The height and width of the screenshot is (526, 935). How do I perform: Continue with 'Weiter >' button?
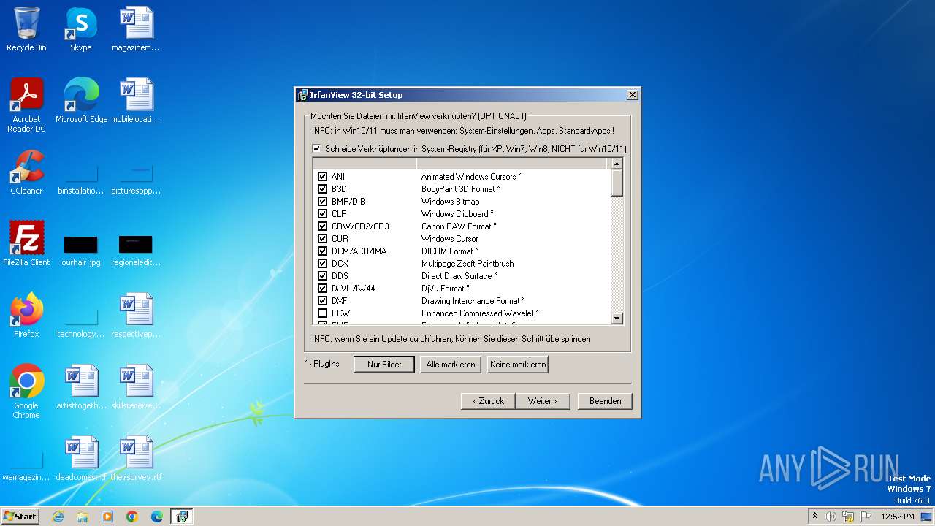click(543, 401)
